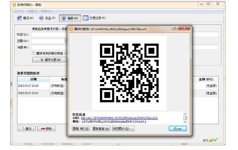Click the QR code image
238x150 pixels.
(129, 73)
